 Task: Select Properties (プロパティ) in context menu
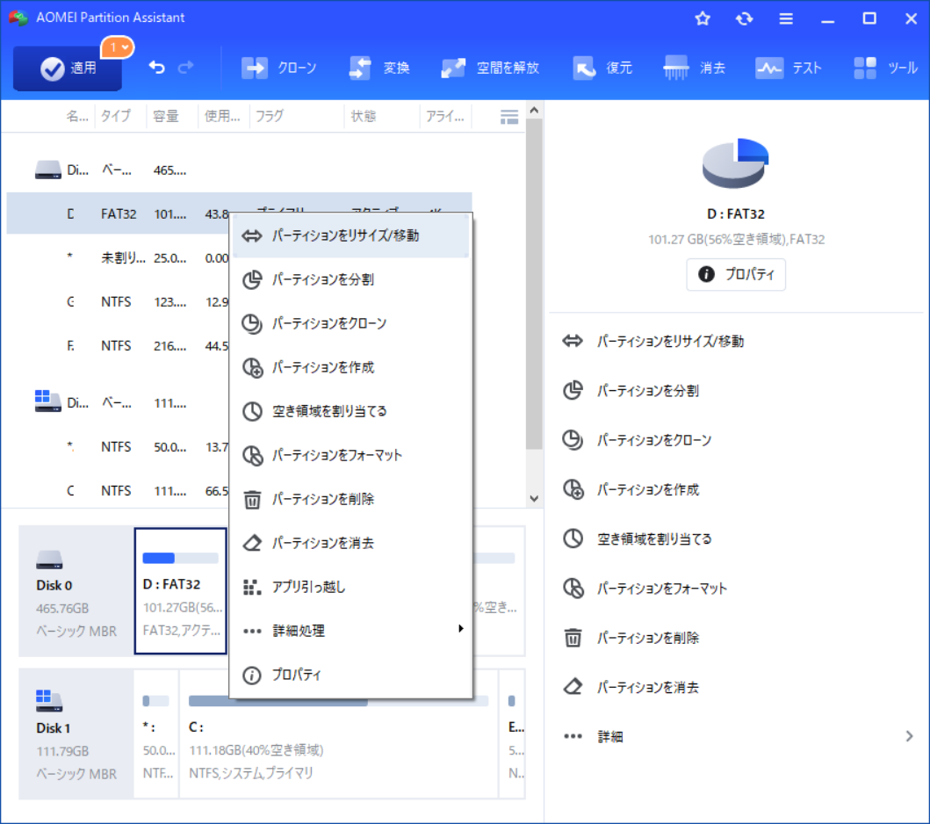click(x=351, y=675)
